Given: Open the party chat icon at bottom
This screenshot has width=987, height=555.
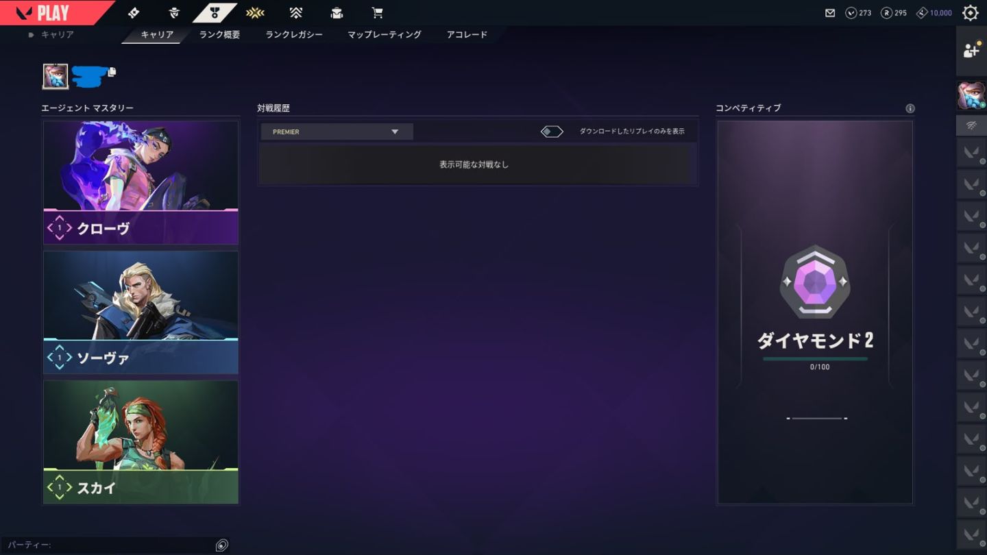Looking at the screenshot, I should tap(221, 545).
